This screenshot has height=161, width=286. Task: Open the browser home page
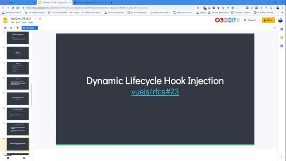pyautogui.click(x=17, y=8)
